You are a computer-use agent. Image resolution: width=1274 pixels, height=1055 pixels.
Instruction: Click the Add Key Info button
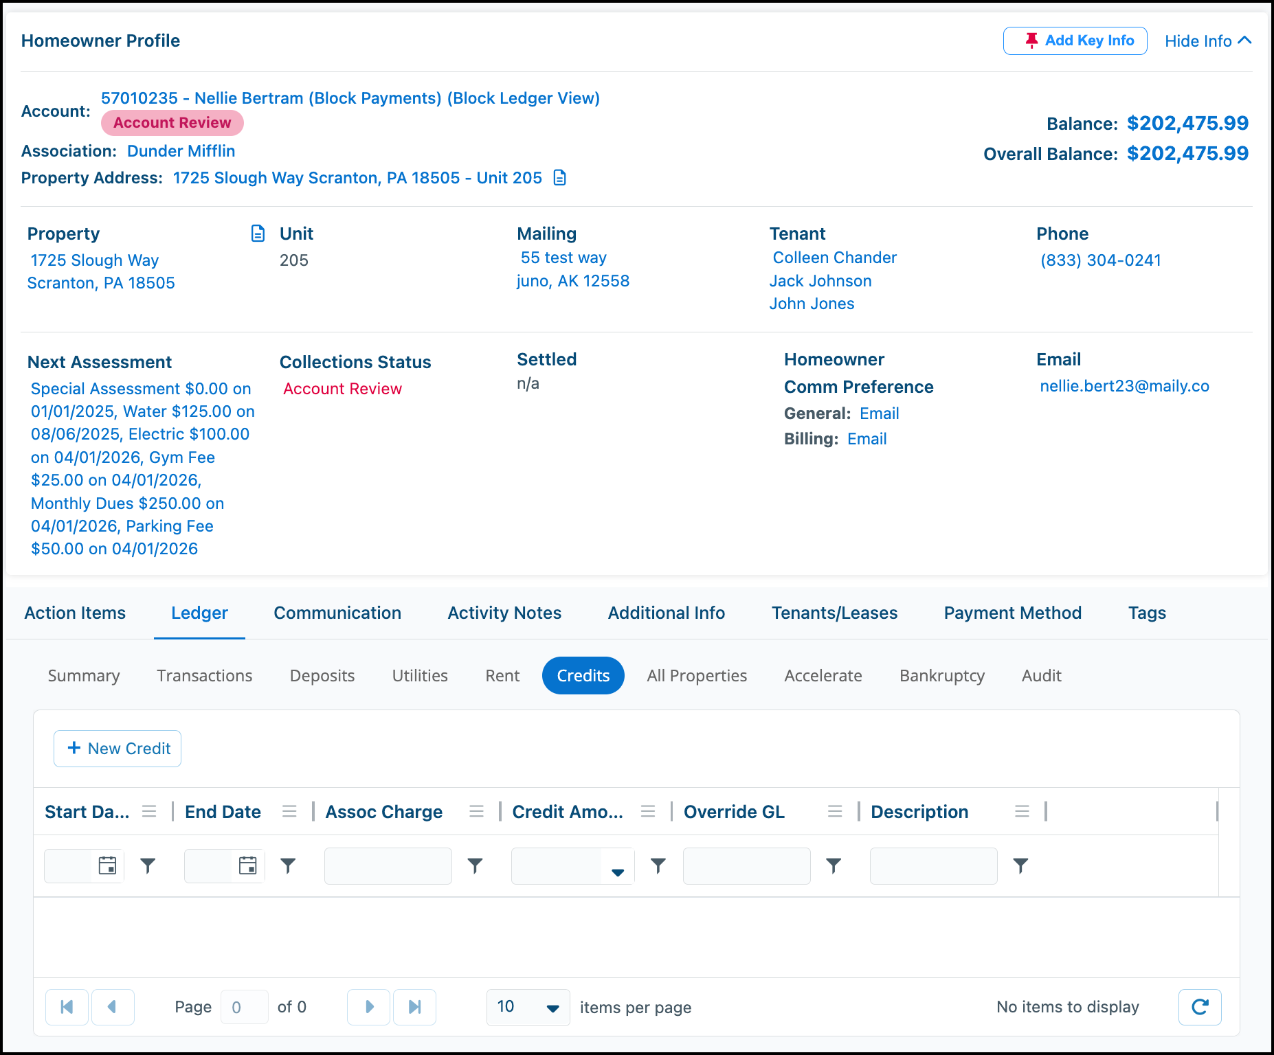(x=1075, y=41)
